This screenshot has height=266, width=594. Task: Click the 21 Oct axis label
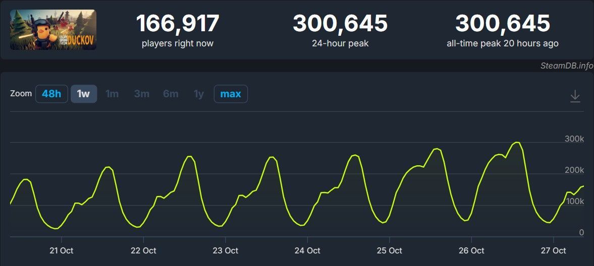(x=61, y=250)
